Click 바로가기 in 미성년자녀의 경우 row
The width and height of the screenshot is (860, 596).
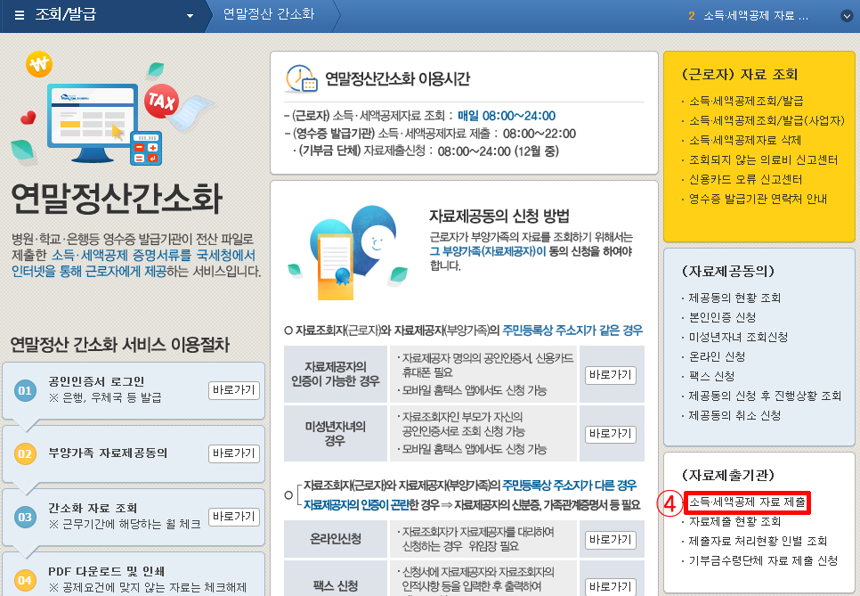pos(611,434)
